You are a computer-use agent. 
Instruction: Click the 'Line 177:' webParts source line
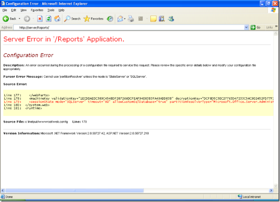tap(27, 95)
